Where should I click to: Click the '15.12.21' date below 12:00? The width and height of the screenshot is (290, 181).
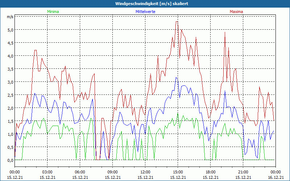click(x=145, y=177)
